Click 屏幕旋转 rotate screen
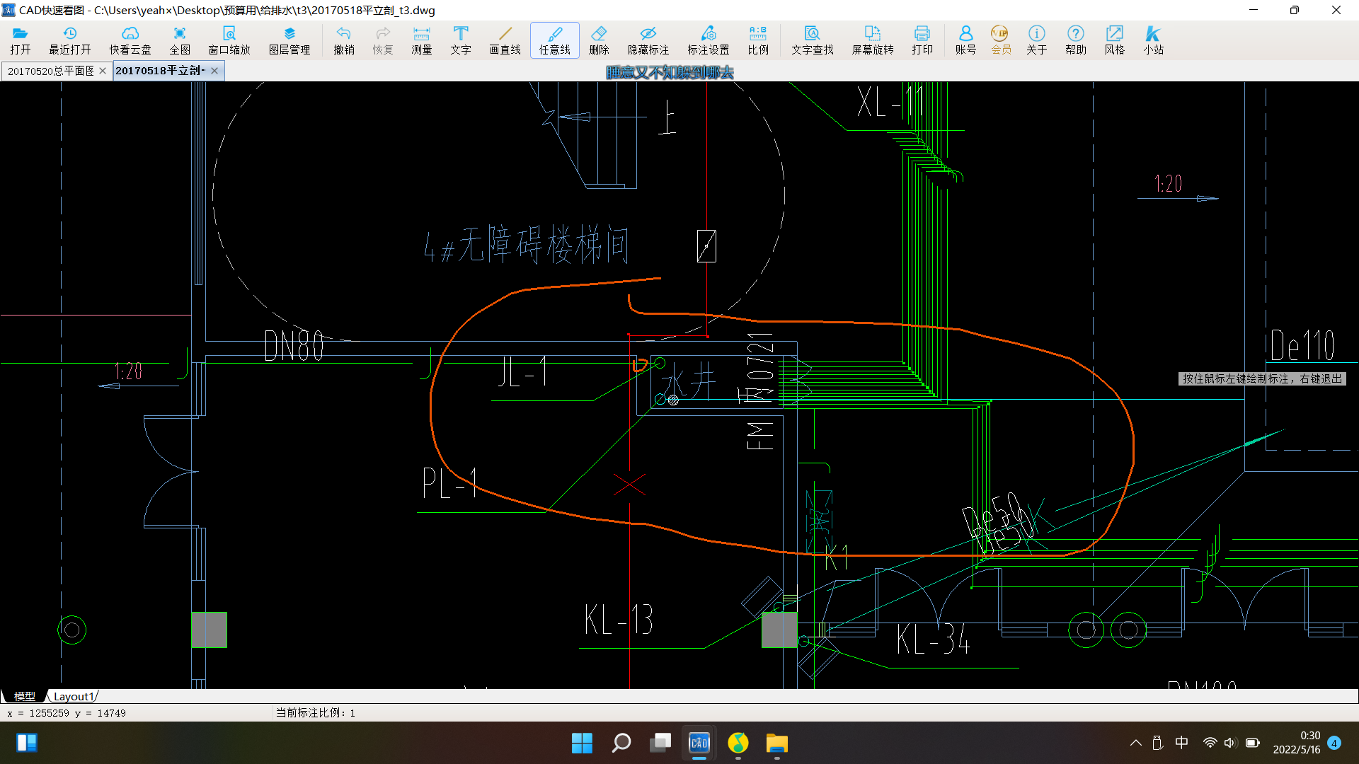1359x764 pixels. point(873,40)
